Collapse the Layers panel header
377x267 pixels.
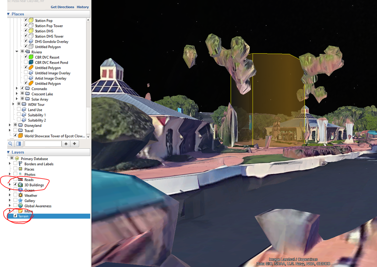[9, 152]
